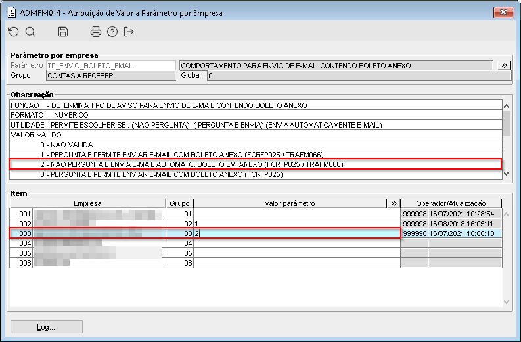Expand the Valor parâmetro column >> button

click(394, 203)
